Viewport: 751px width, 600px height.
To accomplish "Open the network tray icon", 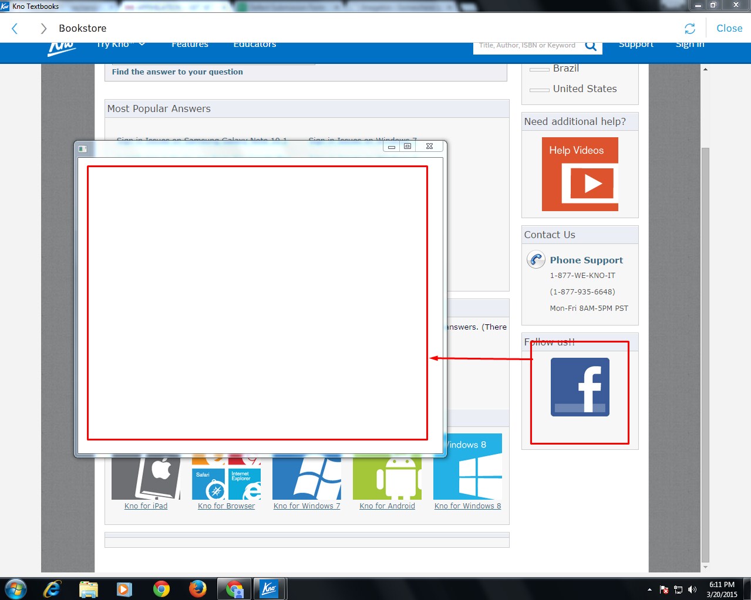I will pyautogui.click(x=678, y=589).
